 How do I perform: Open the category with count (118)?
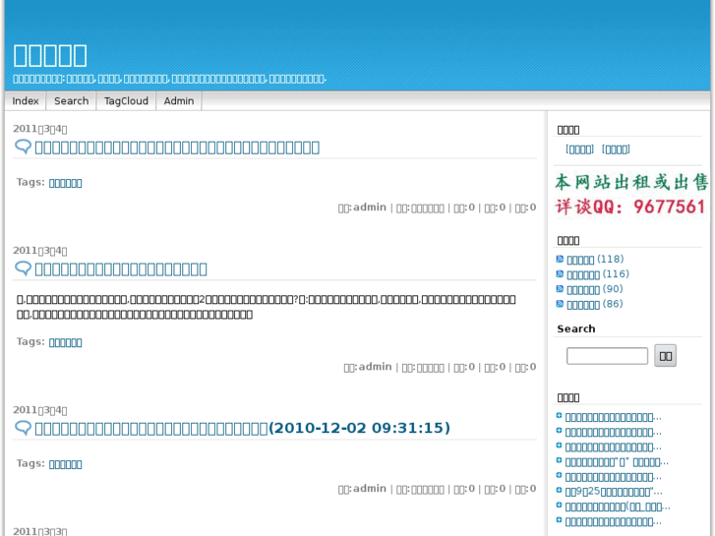[595, 260]
